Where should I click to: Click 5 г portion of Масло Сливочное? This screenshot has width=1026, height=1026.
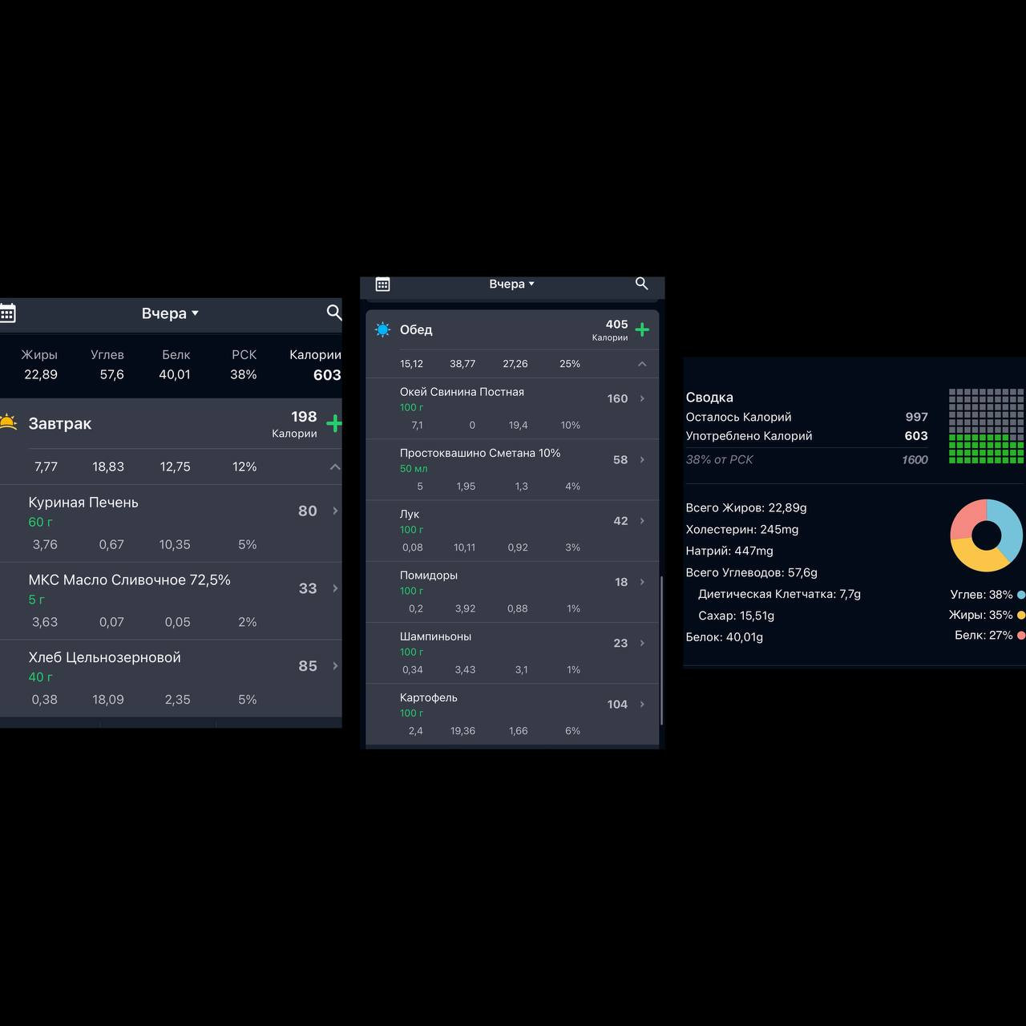37,600
